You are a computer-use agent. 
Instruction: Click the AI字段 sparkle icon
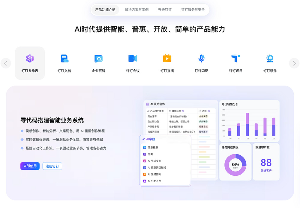(x=143, y=139)
